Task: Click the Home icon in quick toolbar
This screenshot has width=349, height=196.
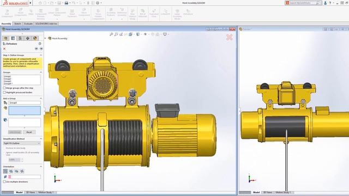Action: coord(40,3)
